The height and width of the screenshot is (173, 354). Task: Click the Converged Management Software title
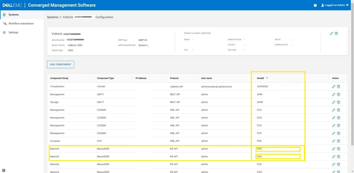tap(62, 5)
